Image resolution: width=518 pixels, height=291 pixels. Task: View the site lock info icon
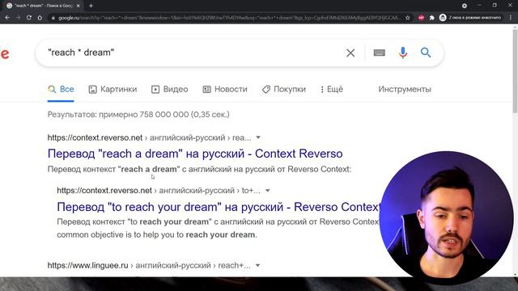coord(53,18)
